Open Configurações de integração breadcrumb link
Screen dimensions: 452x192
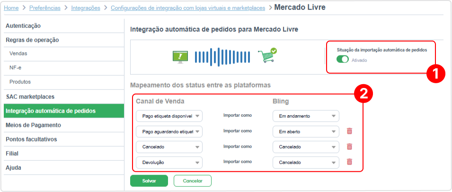point(188,8)
